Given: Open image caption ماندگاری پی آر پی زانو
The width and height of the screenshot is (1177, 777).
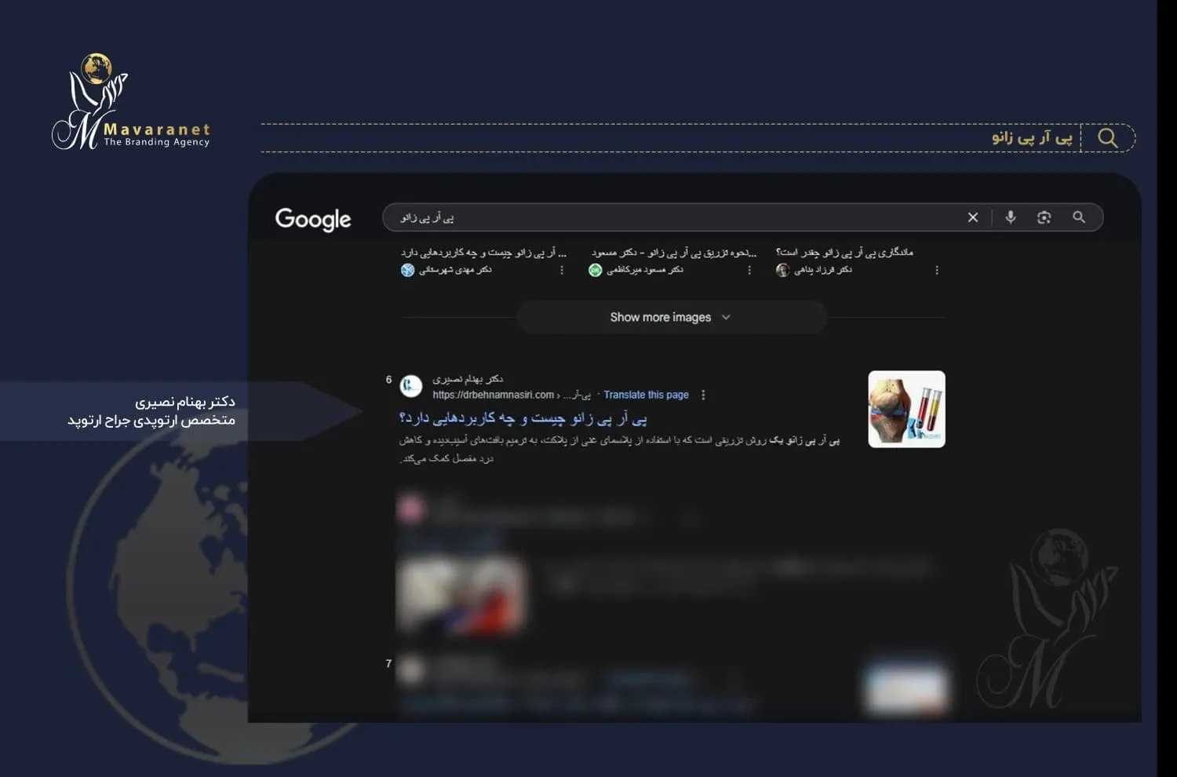Looking at the screenshot, I should pyautogui.click(x=844, y=252).
